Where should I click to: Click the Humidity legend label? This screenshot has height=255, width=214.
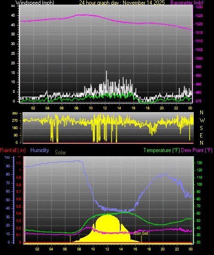(39, 150)
